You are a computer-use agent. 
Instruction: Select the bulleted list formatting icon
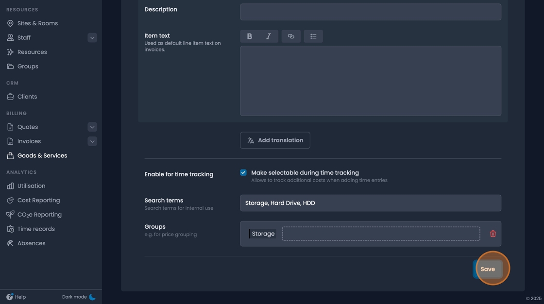[313, 36]
